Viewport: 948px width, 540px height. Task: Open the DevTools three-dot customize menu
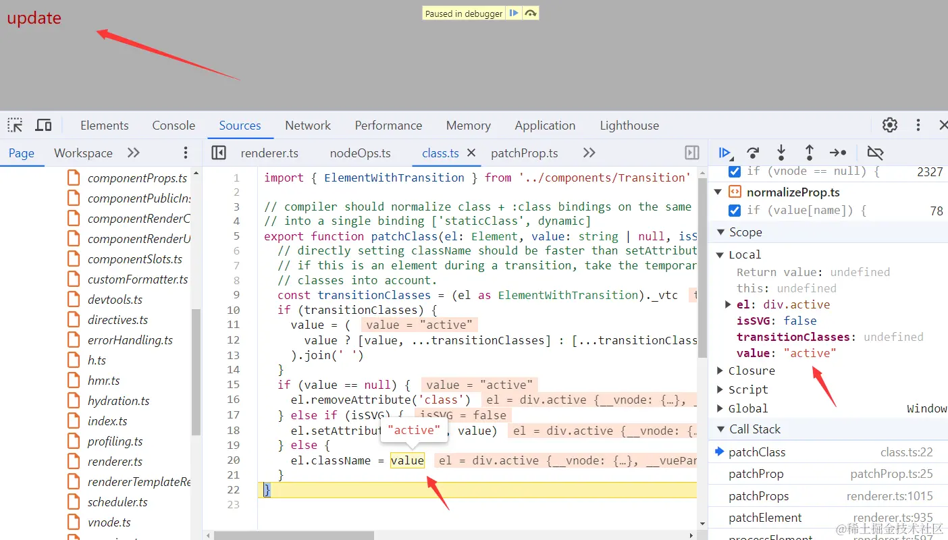[918, 125]
